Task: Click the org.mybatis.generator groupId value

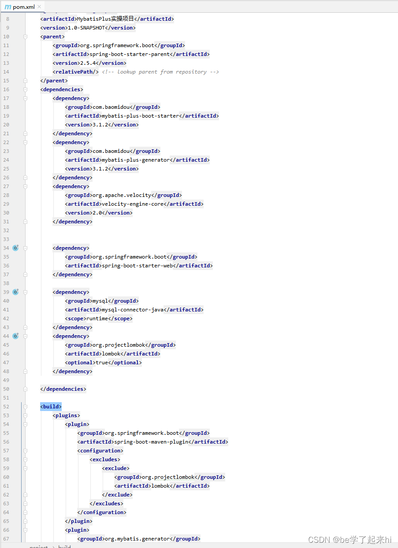Action: tap(137, 539)
